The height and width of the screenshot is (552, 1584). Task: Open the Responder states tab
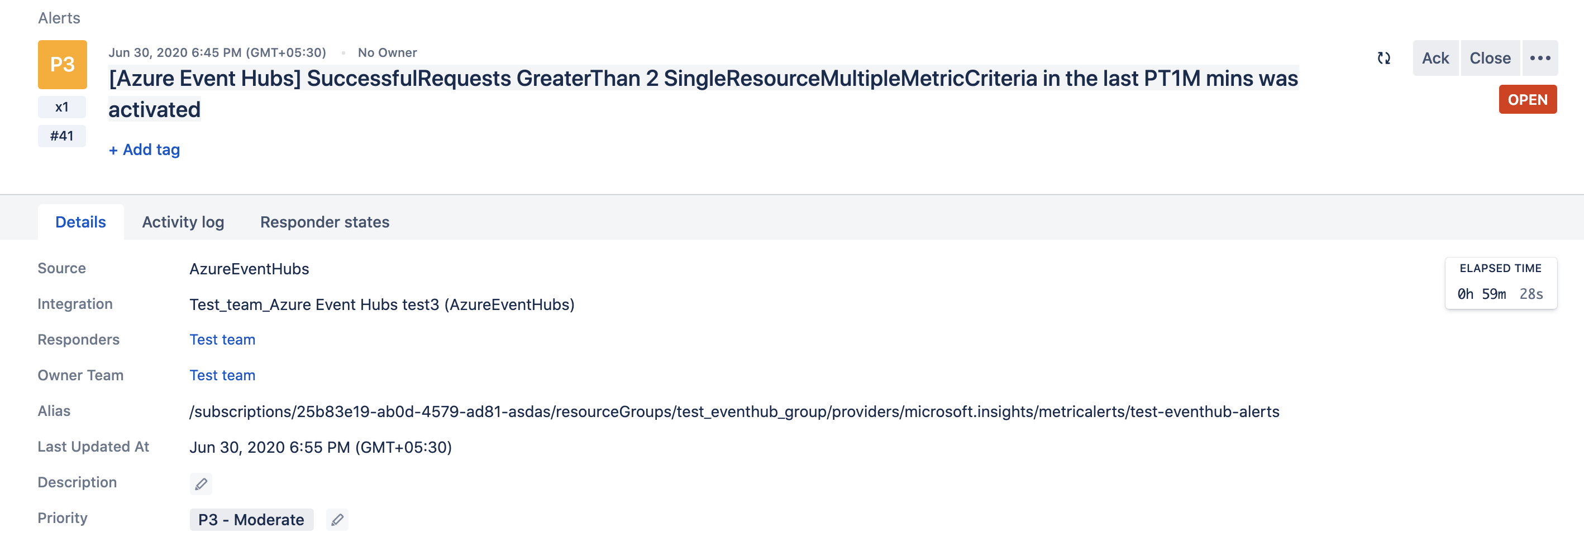coord(325,222)
